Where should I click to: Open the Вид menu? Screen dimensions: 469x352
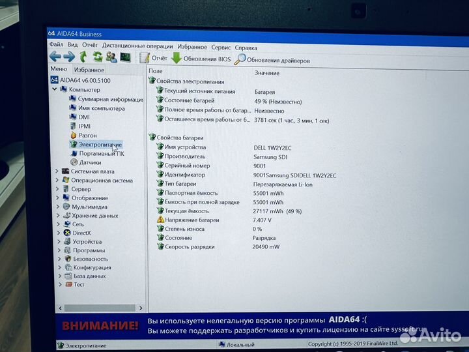point(73,44)
